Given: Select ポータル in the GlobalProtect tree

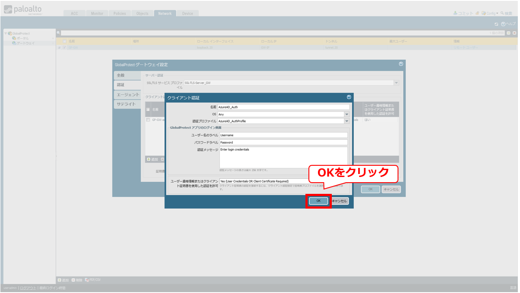Looking at the screenshot, I should (22, 38).
